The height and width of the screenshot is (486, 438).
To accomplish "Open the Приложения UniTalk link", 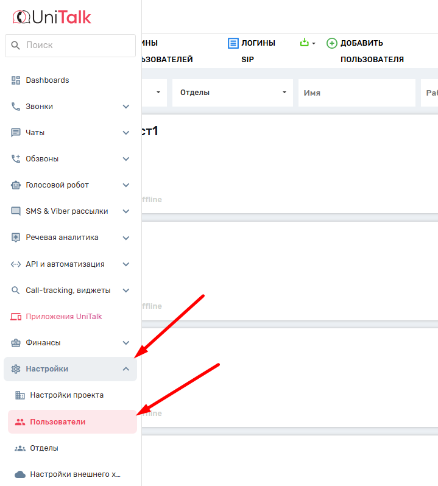I will click(63, 317).
